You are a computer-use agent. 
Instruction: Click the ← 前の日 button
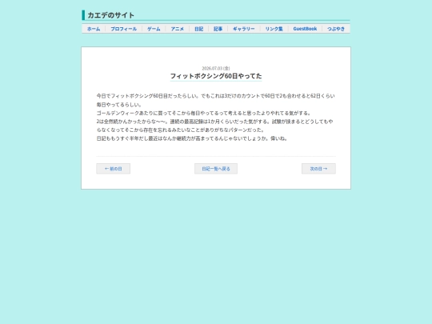pos(114,169)
